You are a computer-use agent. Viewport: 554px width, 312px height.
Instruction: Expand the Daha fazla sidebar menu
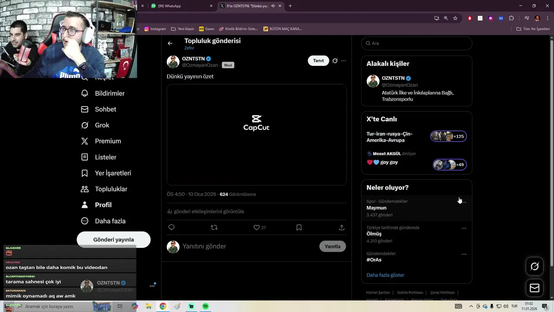coord(104,221)
